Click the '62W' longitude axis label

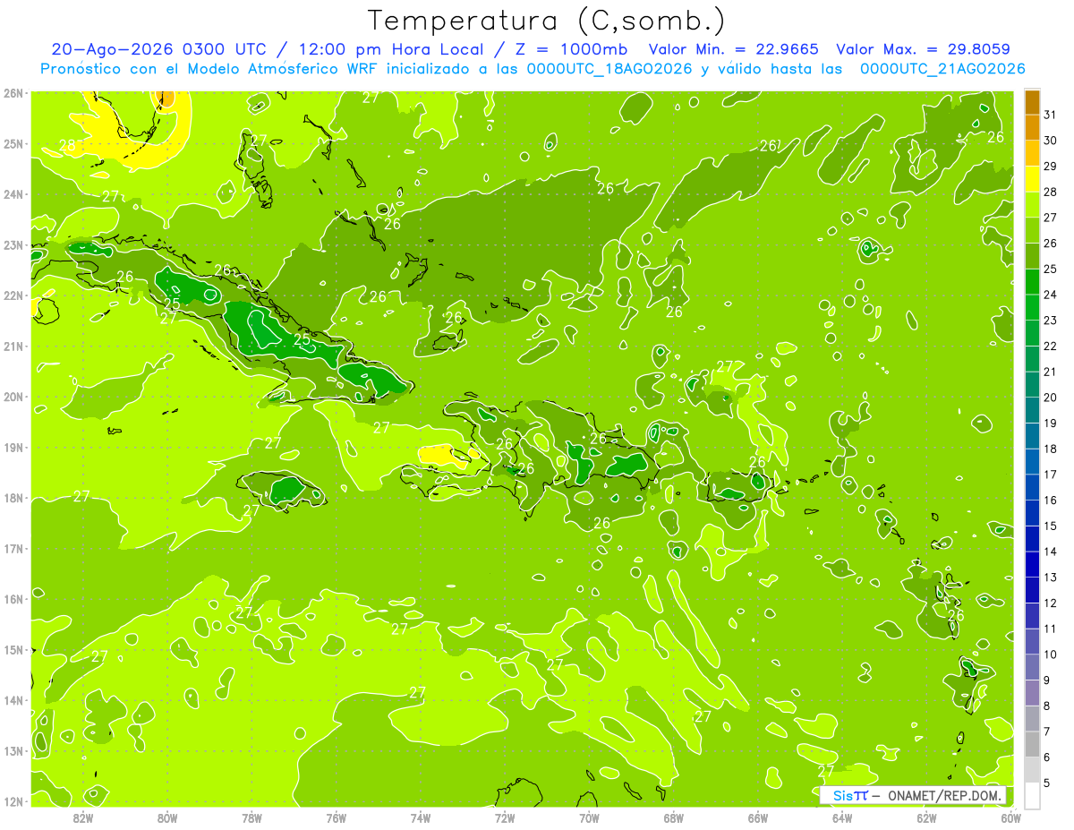[x=926, y=817]
